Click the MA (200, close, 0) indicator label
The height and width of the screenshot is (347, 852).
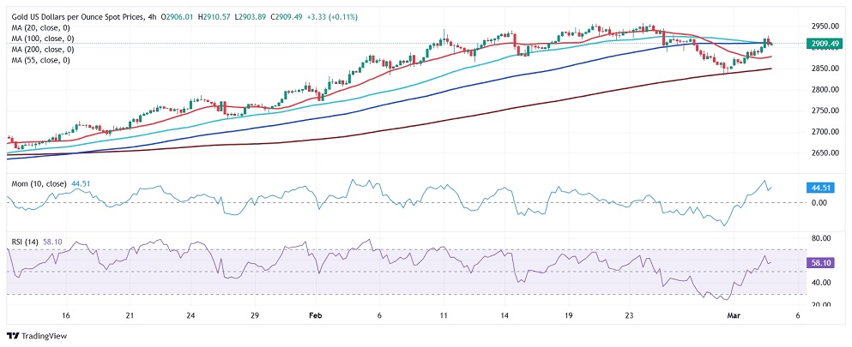click(41, 50)
